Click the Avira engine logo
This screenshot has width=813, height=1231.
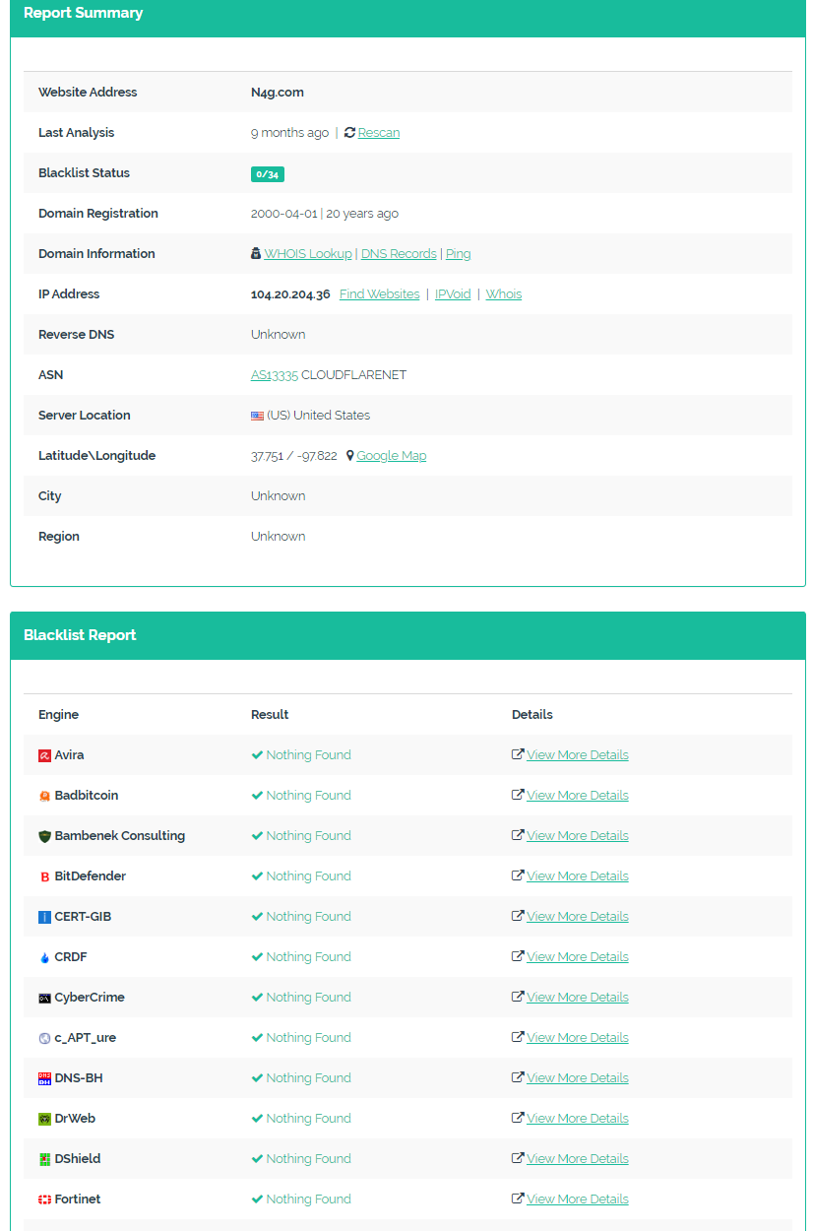pos(44,755)
